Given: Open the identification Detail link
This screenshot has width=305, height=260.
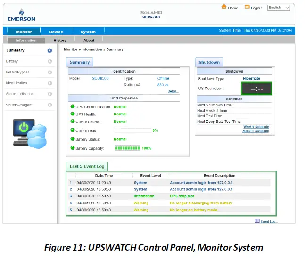Looking at the screenshot, I should pyautogui.click(x=173, y=91).
